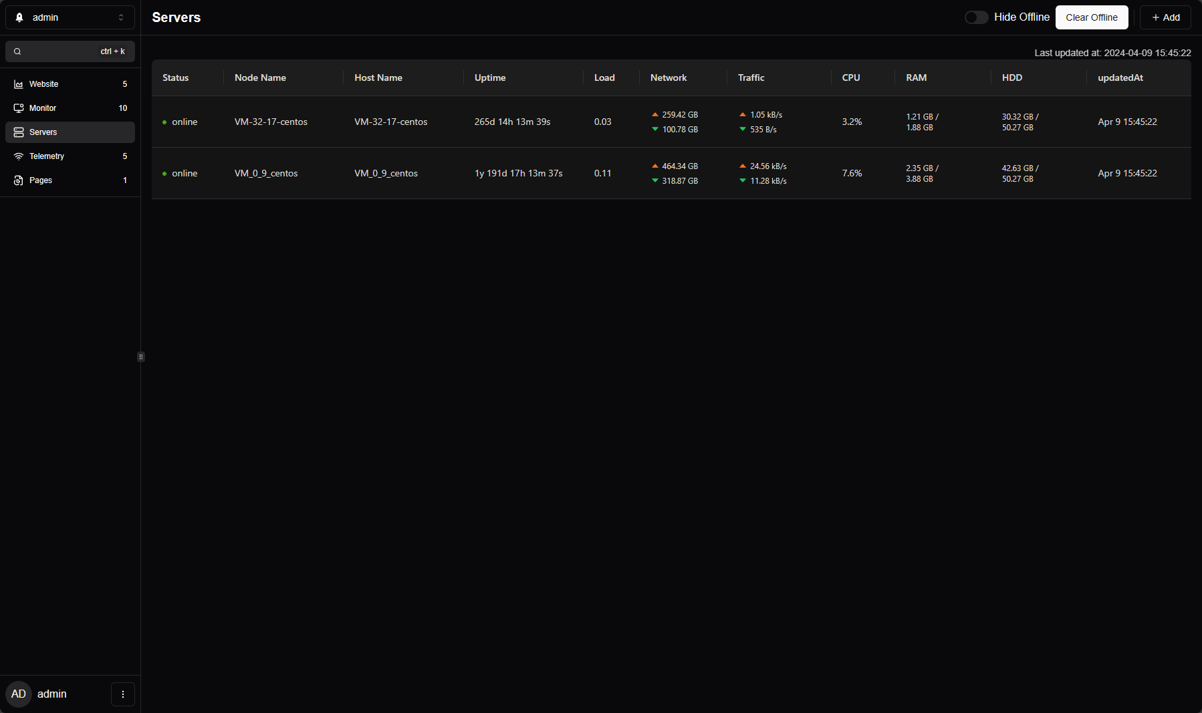Open the Telemetry menu item
This screenshot has height=713, width=1202.
click(70, 156)
